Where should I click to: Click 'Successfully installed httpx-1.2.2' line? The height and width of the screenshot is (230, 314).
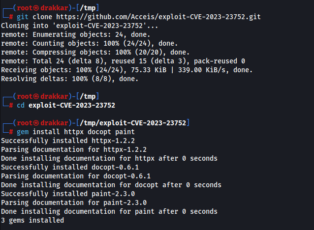pyautogui.click(x=68, y=141)
